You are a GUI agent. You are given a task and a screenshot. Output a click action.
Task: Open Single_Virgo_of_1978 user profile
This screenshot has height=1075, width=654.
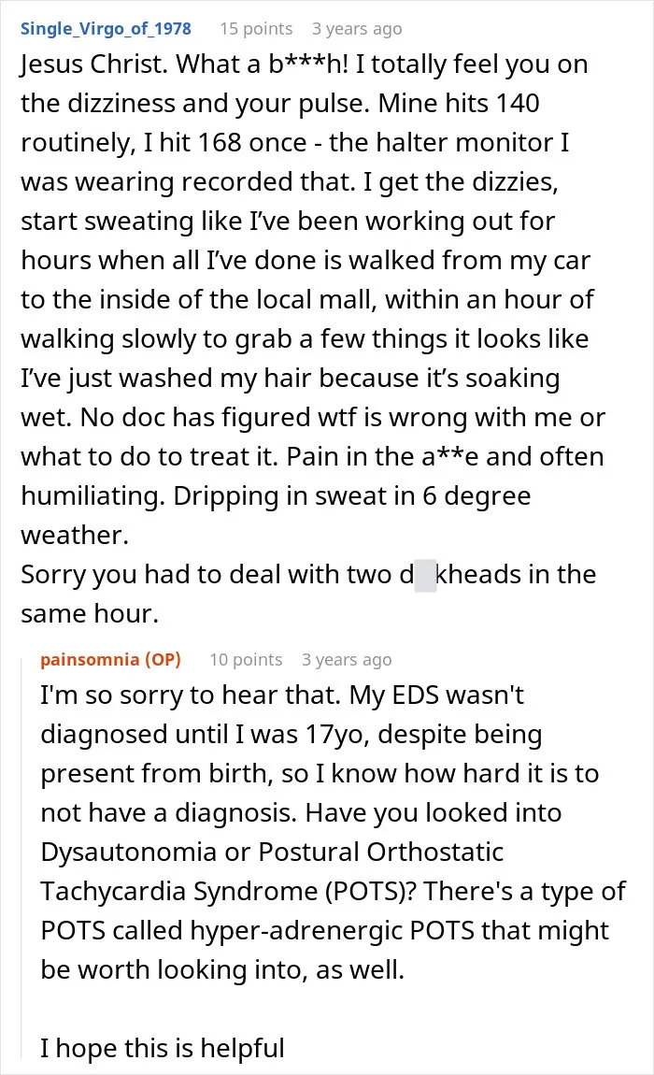click(x=106, y=29)
